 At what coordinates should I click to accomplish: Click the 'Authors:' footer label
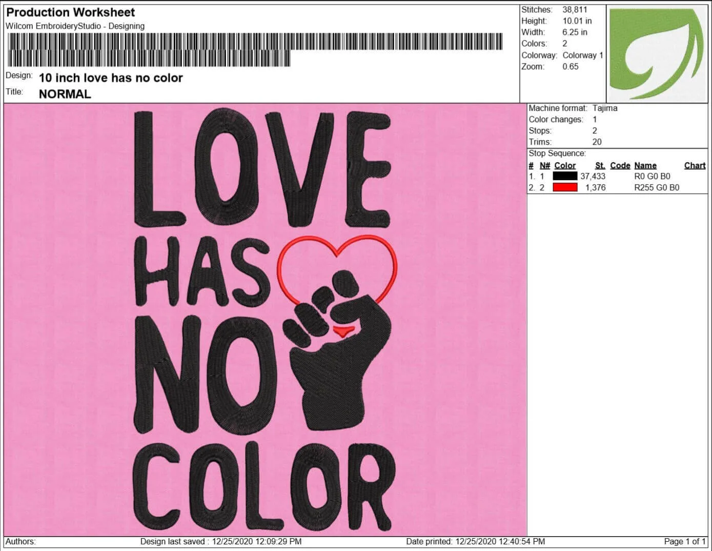(21, 541)
